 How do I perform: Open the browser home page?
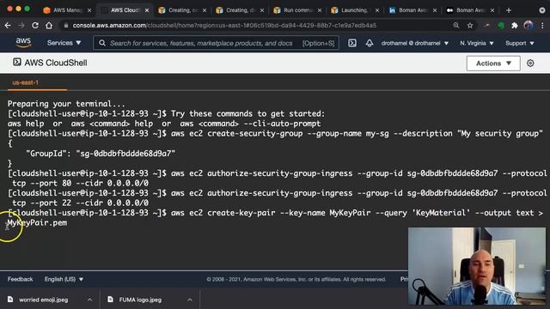click(49, 25)
